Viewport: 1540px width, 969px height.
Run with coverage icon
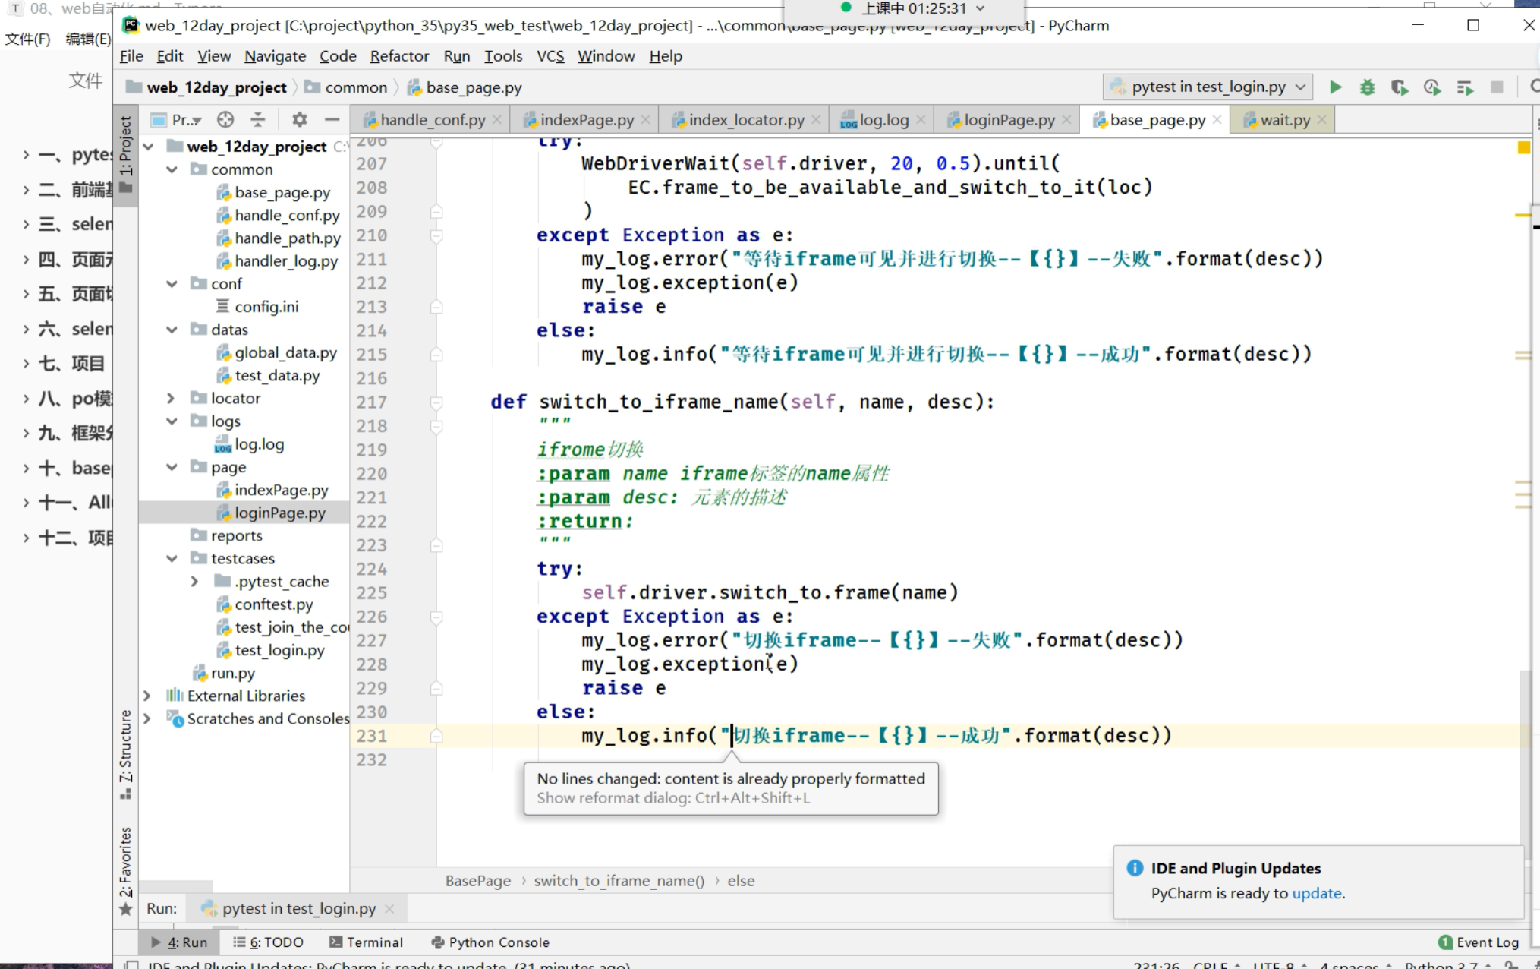(1400, 87)
